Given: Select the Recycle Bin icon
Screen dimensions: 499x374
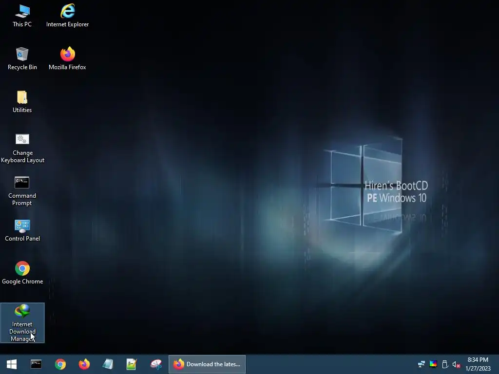Looking at the screenshot, I should 22,59.
